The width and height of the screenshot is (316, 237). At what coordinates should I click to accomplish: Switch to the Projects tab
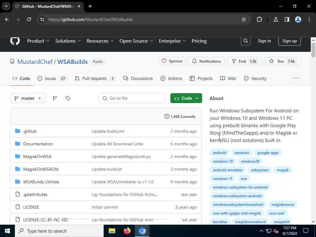pyautogui.click(x=201, y=78)
